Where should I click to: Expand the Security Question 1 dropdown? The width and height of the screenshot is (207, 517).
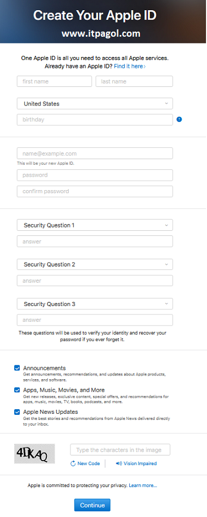[95, 225]
